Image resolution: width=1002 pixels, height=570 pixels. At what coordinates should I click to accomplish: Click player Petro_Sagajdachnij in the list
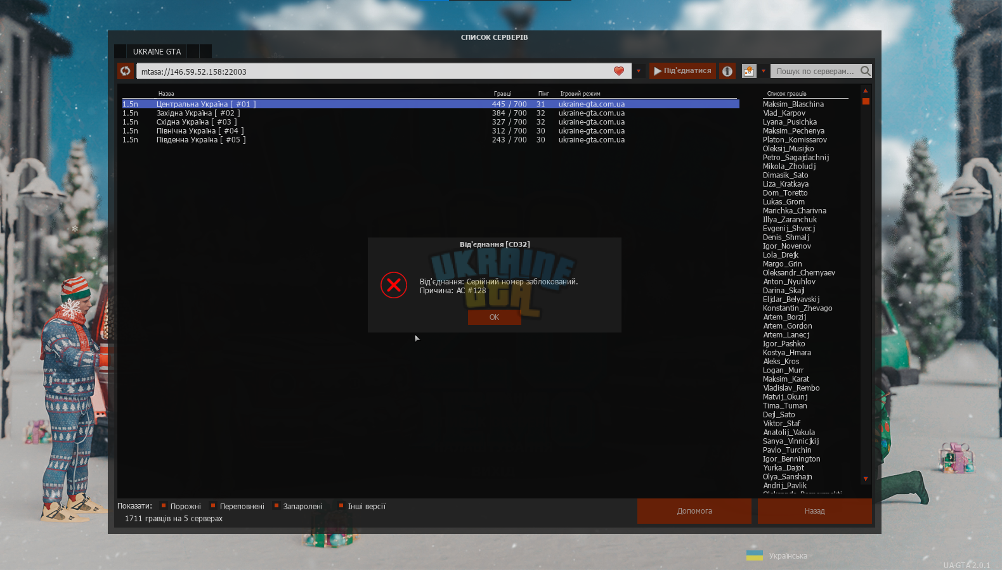(x=796, y=157)
